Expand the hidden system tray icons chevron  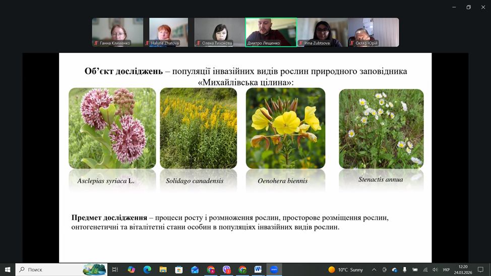[374, 269]
